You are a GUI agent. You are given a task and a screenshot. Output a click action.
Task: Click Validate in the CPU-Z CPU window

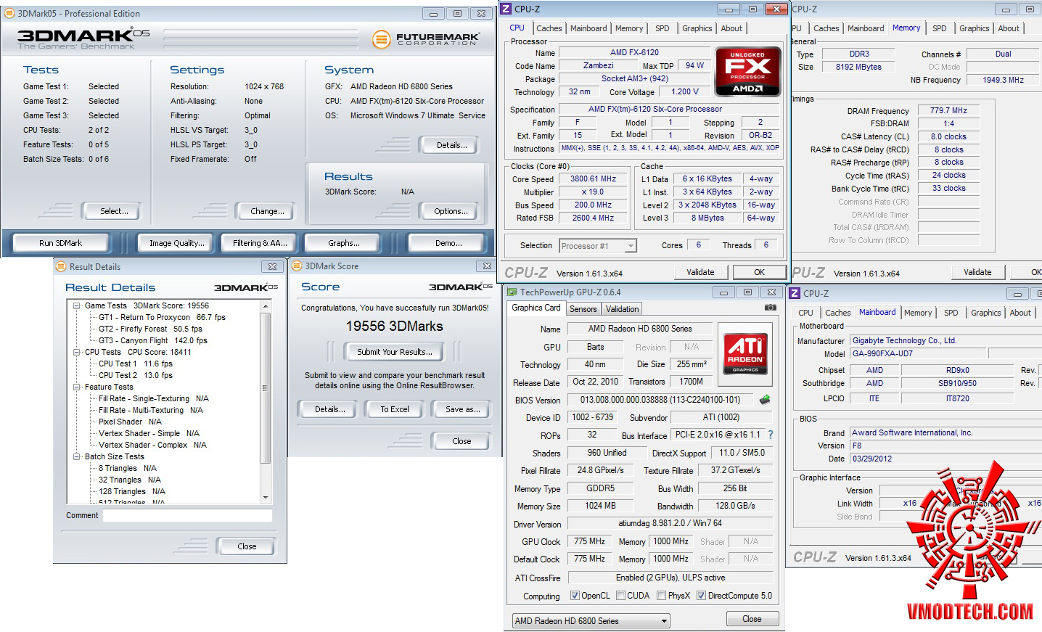point(700,272)
